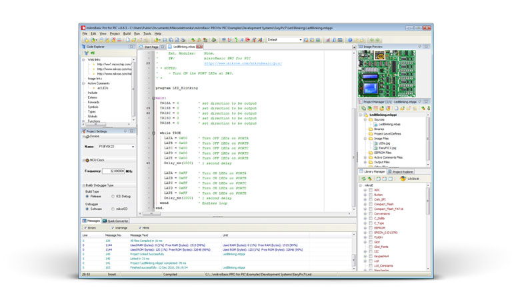Viewport: 512px width, 300px height.
Task: Tick the ADC library checkbox
Action: click(x=370, y=190)
